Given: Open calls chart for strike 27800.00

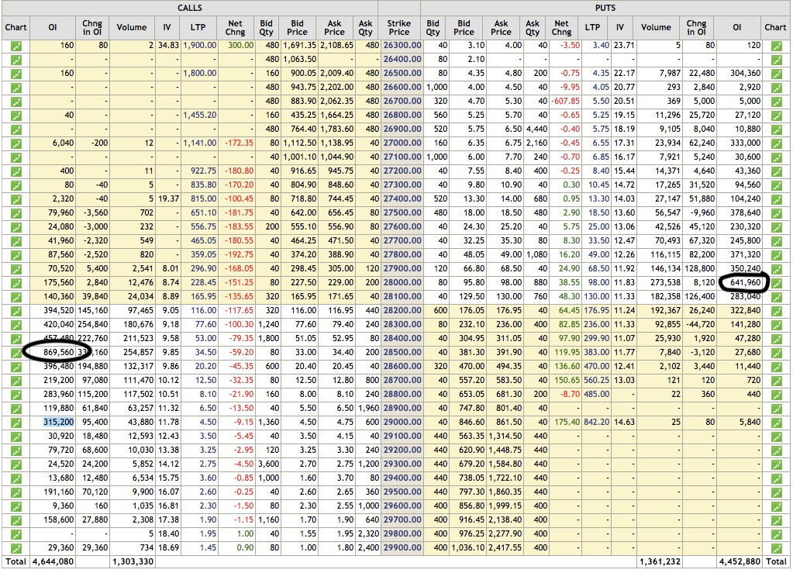Looking at the screenshot, I should point(16,255).
